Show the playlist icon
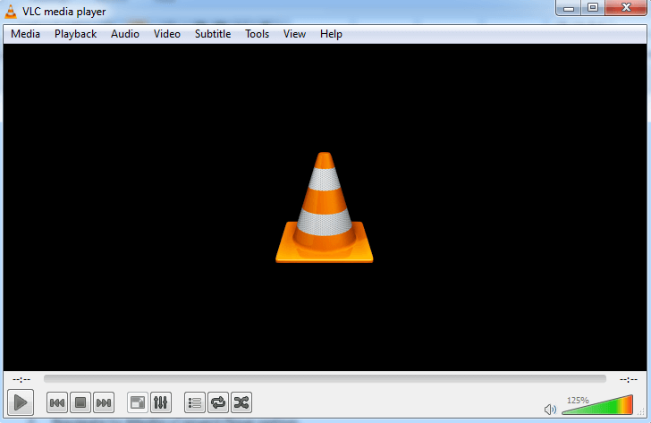Viewport: 651px width, 423px height. click(x=195, y=402)
